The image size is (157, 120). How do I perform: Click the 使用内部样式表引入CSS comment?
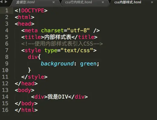point(62,44)
